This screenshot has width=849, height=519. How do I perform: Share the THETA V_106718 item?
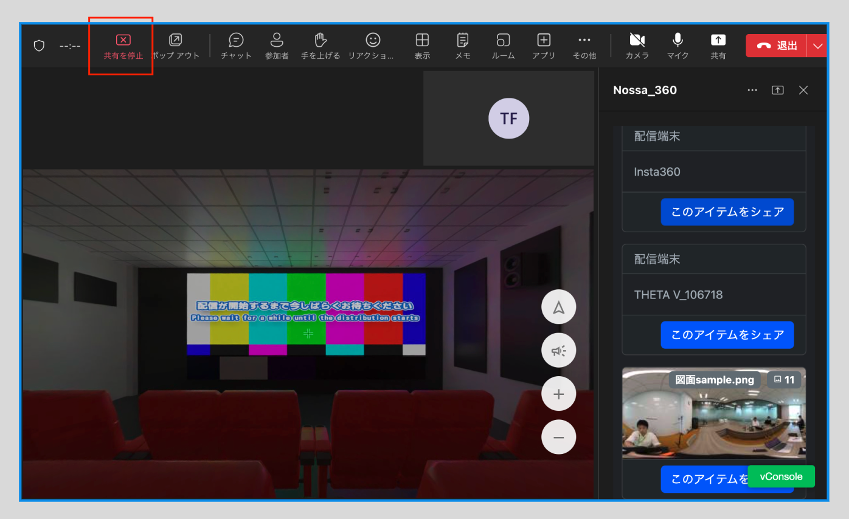point(727,335)
